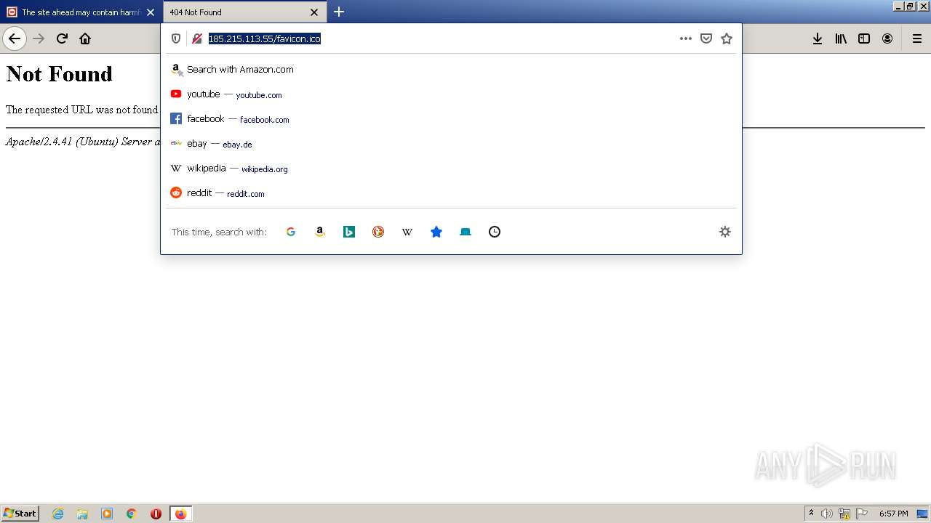Image resolution: width=931 pixels, height=523 pixels.
Task: Click the Not Found heading text
Action: (59, 73)
